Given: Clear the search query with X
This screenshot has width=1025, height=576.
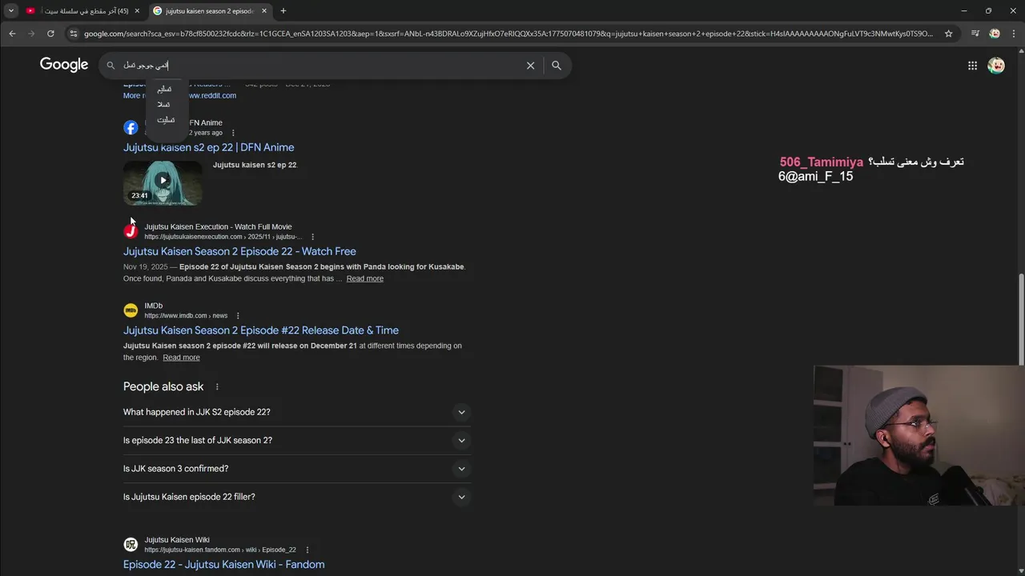Looking at the screenshot, I should (x=530, y=66).
